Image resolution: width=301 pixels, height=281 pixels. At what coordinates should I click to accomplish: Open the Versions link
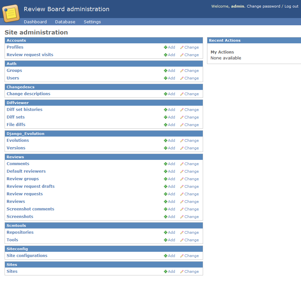pyautogui.click(x=16, y=148)
